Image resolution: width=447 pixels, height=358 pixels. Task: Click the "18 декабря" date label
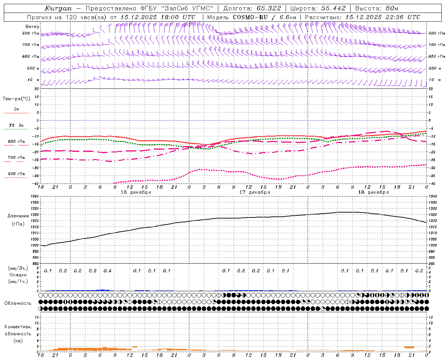373,192
